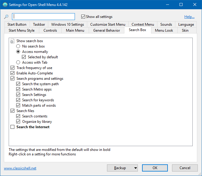Click the Show search box setting icon
The width and height of the screenshot is (202, 176).
pos(12,41)
